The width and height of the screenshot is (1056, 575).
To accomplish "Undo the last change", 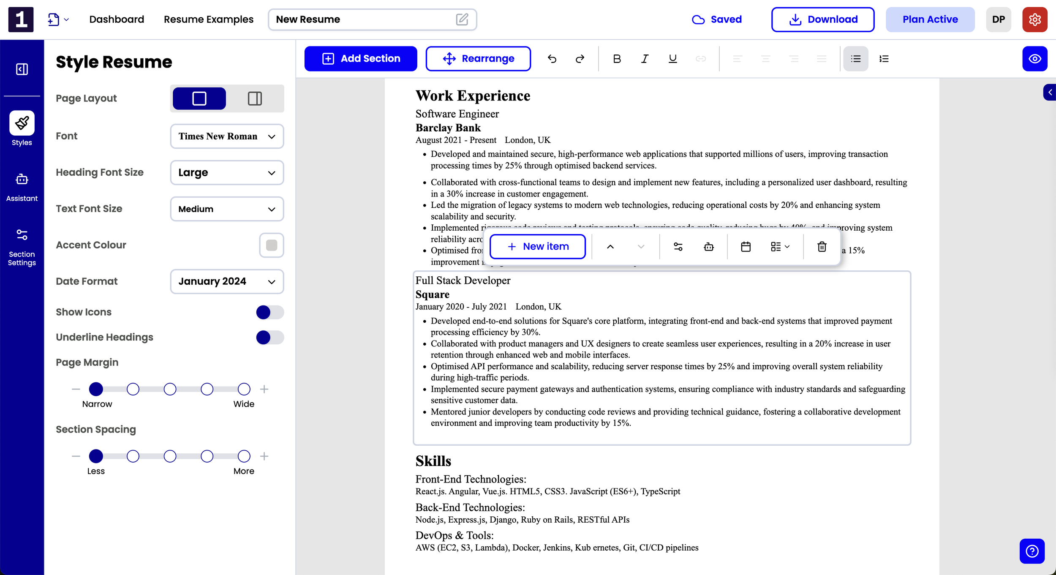I will [552, 59].
